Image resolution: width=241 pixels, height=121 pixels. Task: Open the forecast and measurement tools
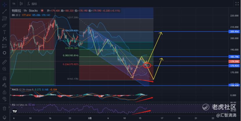pyautogui.click(x=4, y=46)
